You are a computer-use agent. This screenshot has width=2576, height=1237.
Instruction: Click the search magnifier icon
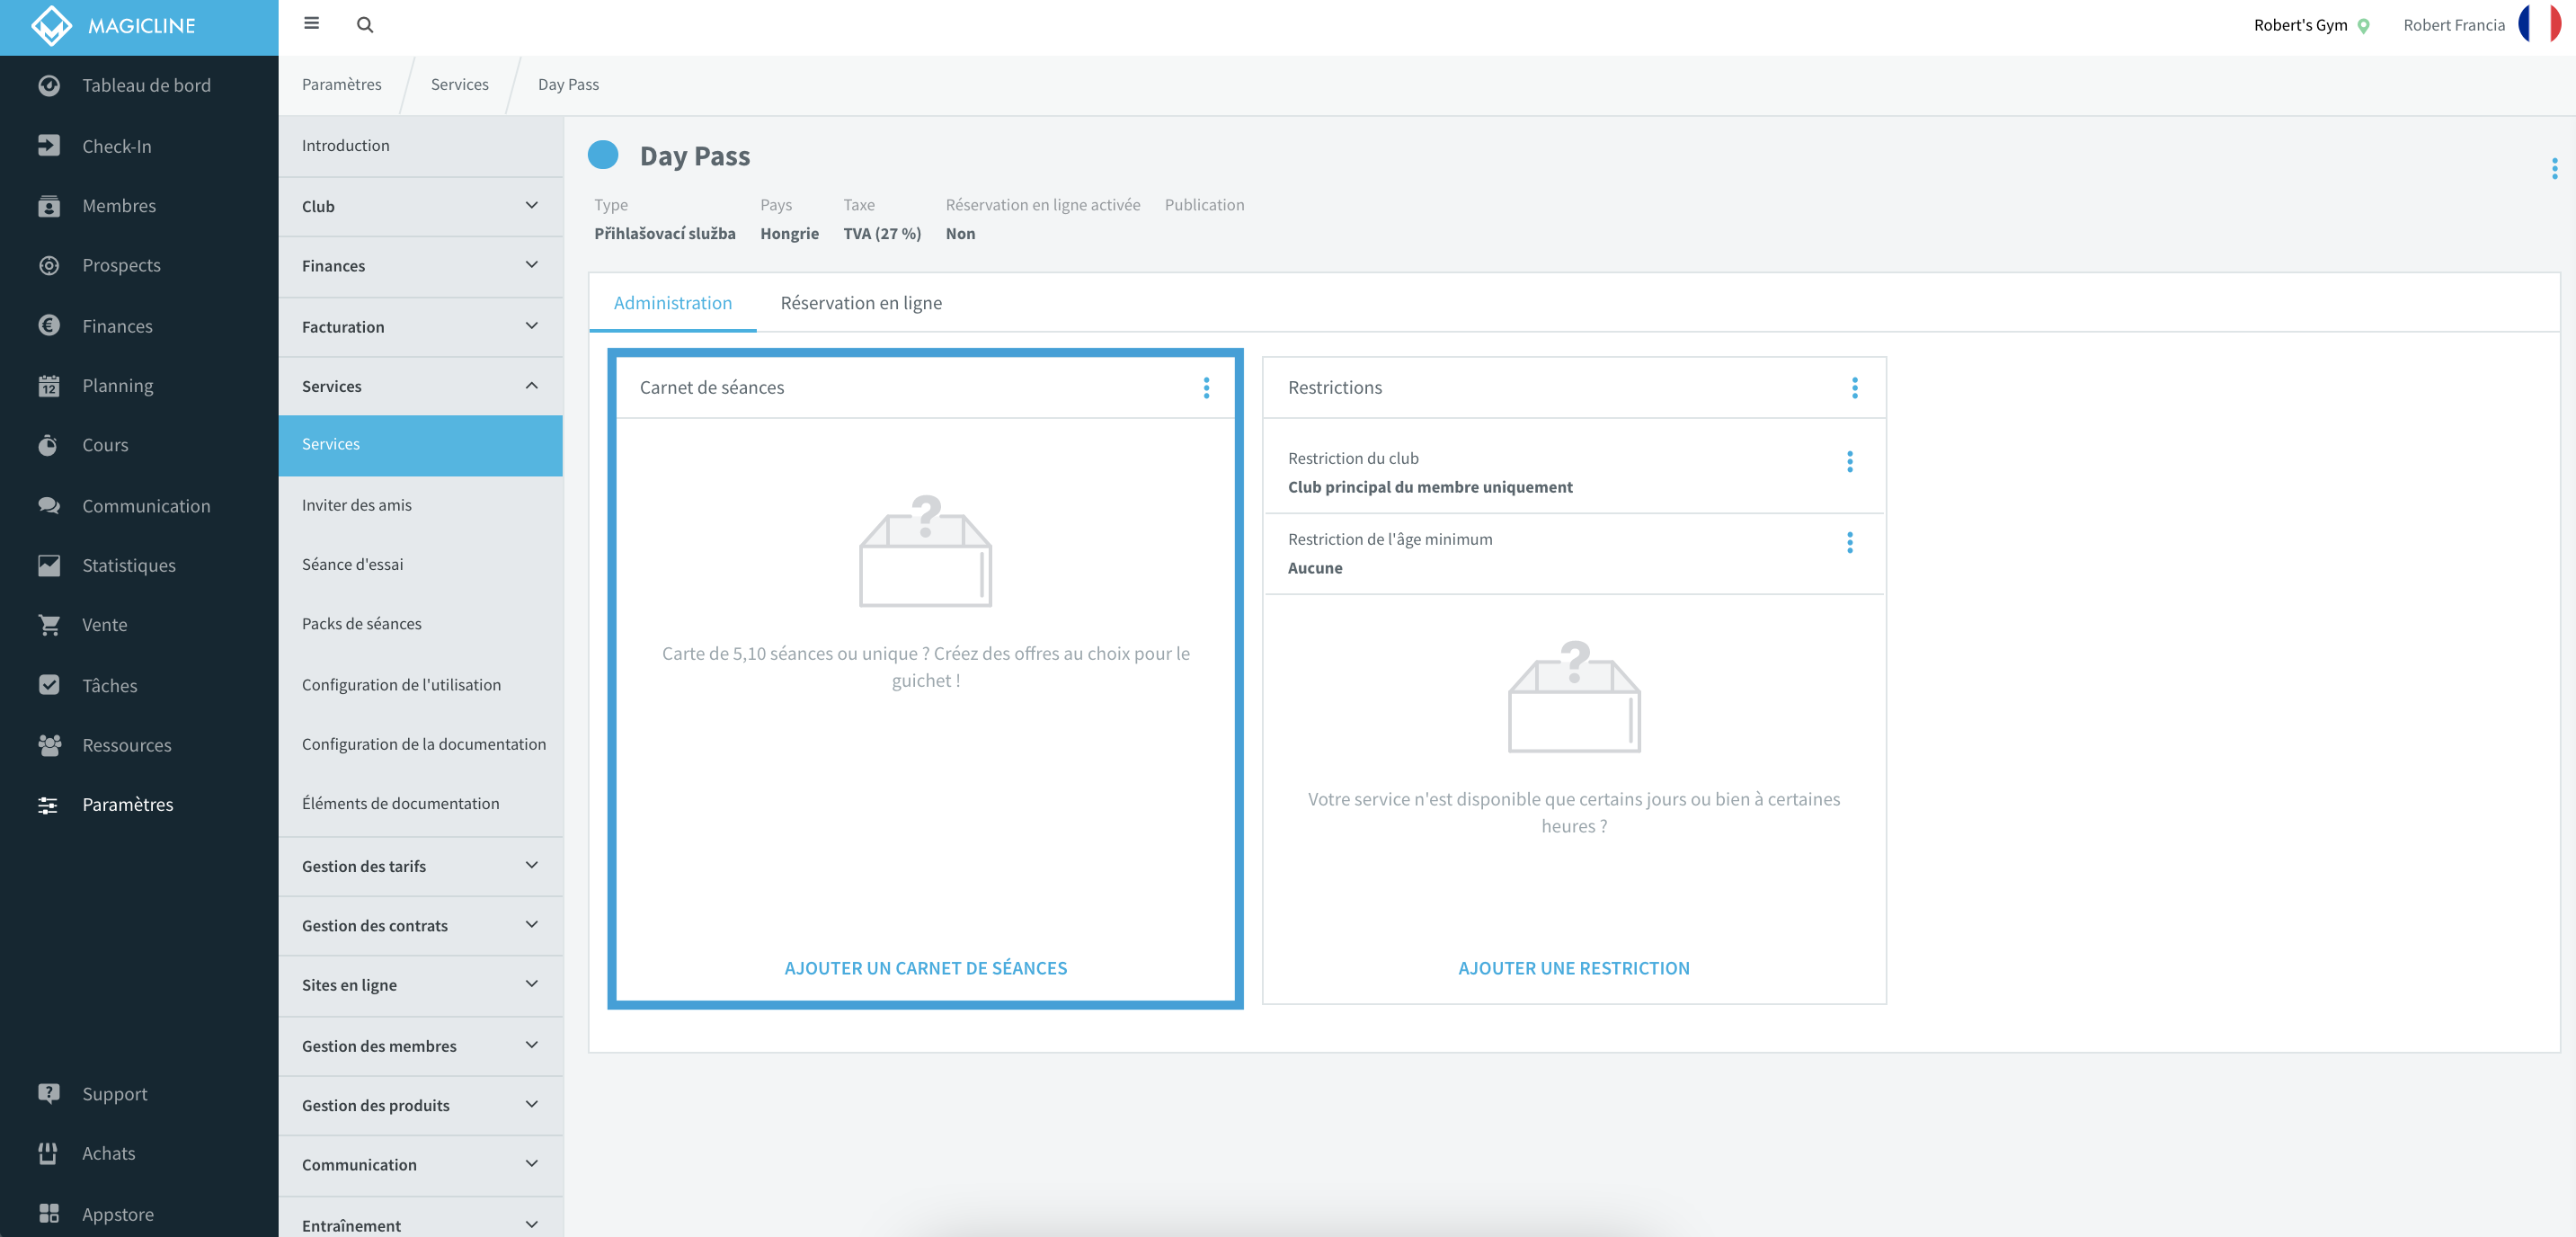365,25
